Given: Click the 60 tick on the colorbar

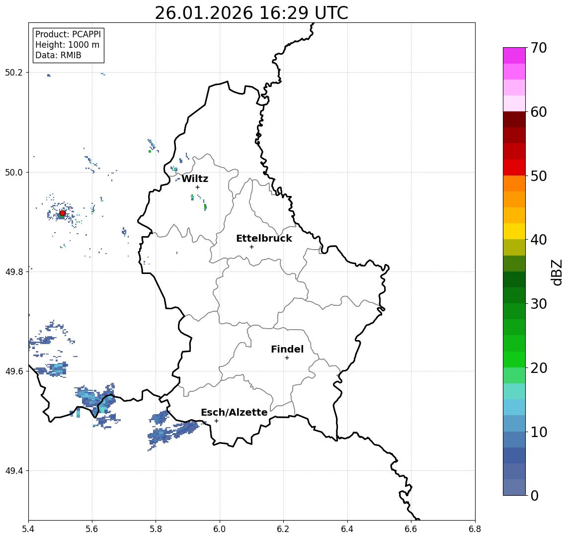Looking at the screenshot, I should pyautogui.click(x=538, y=112).
